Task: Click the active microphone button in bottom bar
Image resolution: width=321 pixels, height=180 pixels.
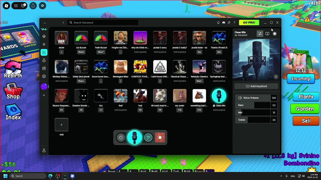Action: (135, 137)
